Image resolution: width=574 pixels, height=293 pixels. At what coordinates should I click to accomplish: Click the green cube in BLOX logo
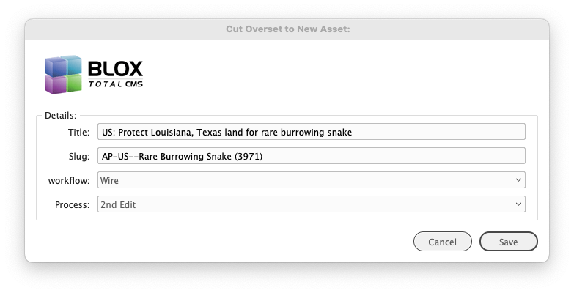click(x=72, y=84)
